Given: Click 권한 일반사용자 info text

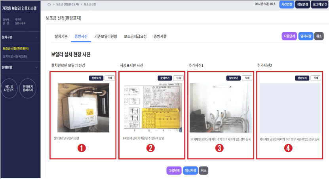Looking at the screenshot, I should tap(14, 23).
